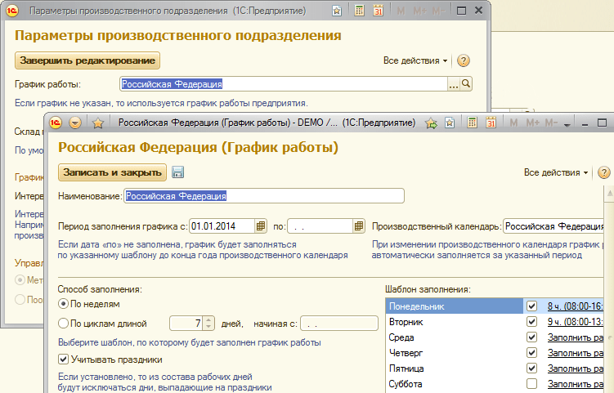Open round dropdown main menu in front window
The image size is (614, 393).
point(75,123)
